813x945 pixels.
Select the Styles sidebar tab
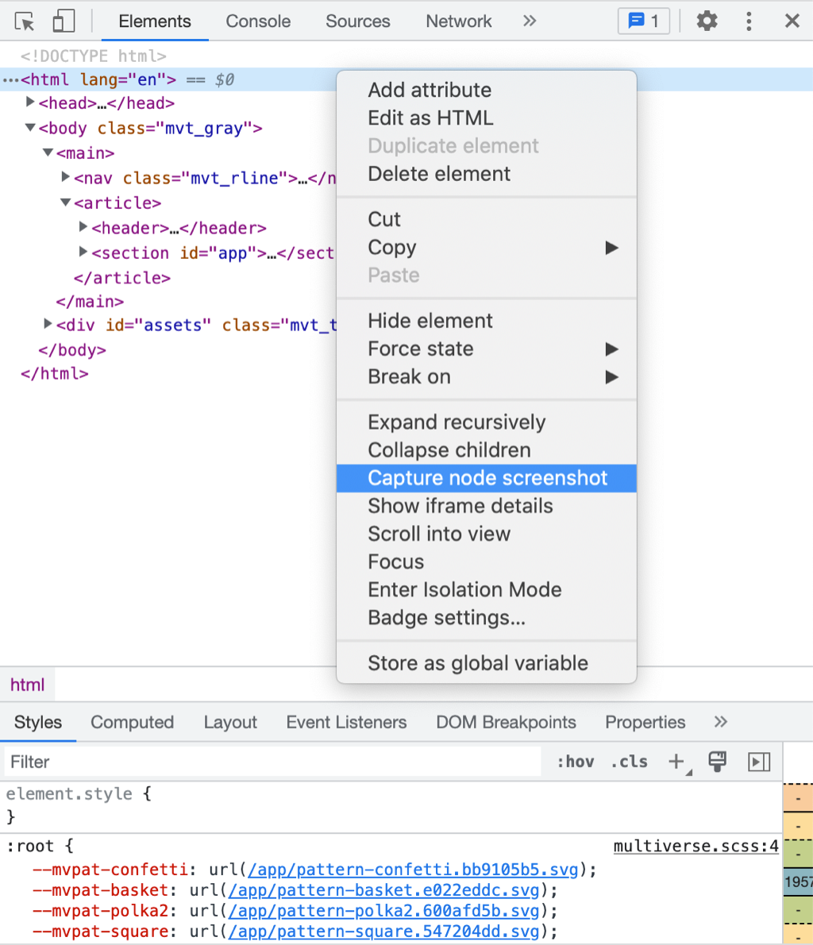click(38, 722)
